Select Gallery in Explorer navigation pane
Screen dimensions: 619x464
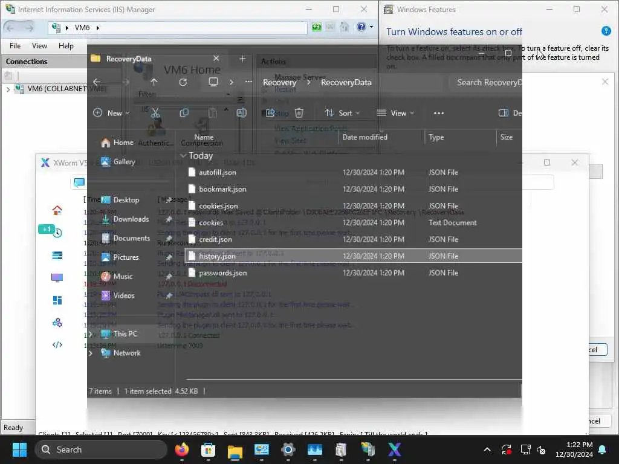124,162
